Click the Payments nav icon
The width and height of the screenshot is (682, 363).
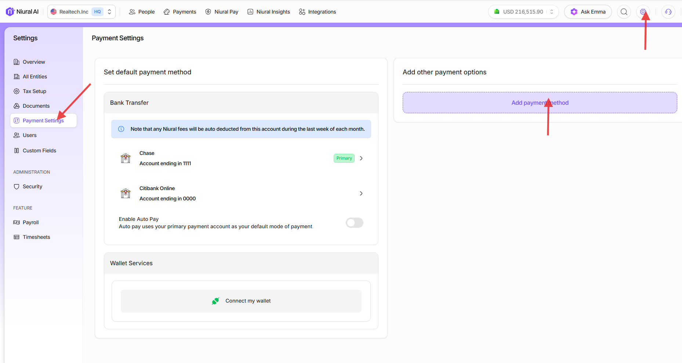tap(167, 12)
